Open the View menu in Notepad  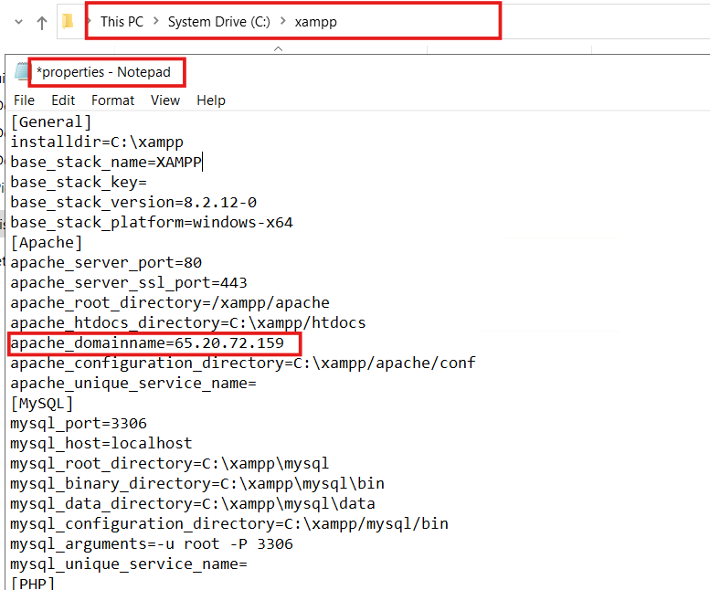coord(165,100)
